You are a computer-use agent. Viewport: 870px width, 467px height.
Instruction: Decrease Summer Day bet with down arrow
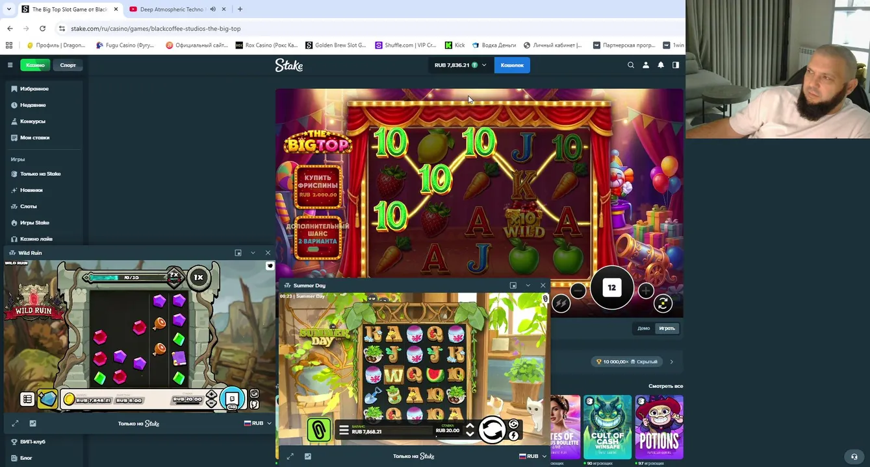(x=470, y=435)
